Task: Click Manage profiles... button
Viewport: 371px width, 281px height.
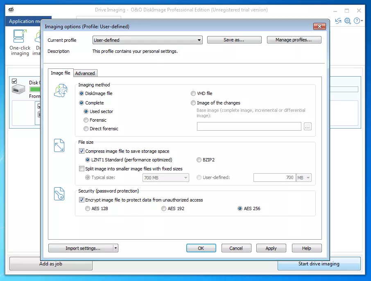Action: click(x=294, y=40)
